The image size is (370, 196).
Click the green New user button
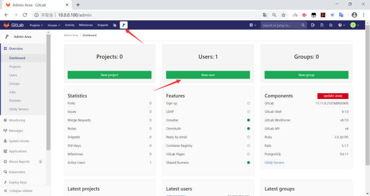(x=208, y=75)
